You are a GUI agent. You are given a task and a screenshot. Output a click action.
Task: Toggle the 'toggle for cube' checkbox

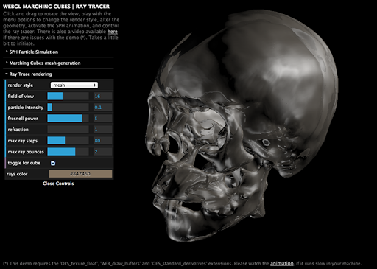tap(53, 163)
